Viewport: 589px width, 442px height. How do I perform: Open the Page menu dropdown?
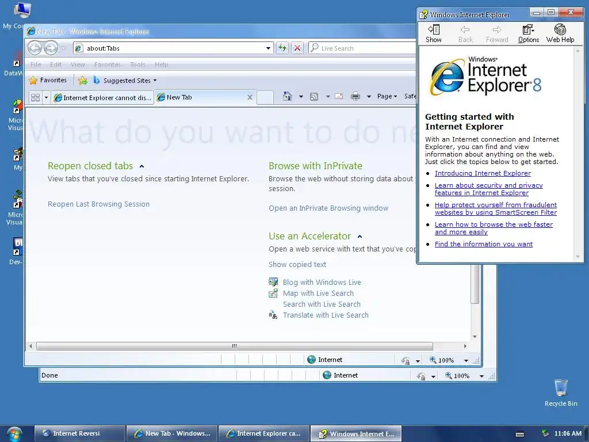point(387,96)
